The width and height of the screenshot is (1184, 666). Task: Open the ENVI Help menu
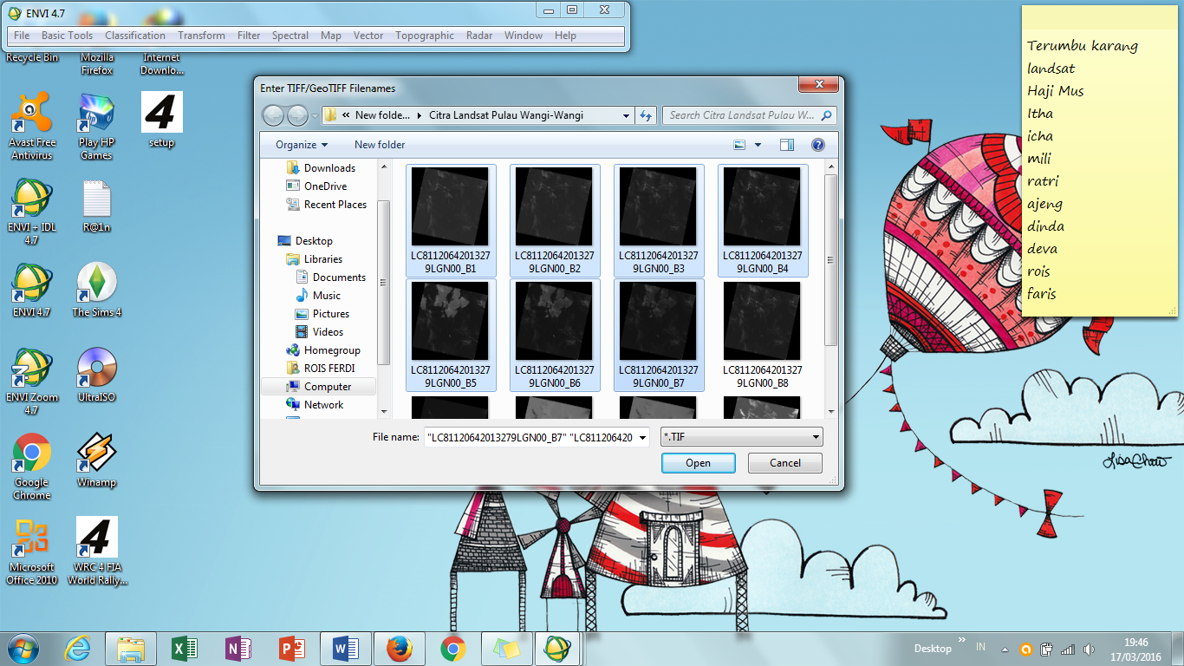click(565, 36)
